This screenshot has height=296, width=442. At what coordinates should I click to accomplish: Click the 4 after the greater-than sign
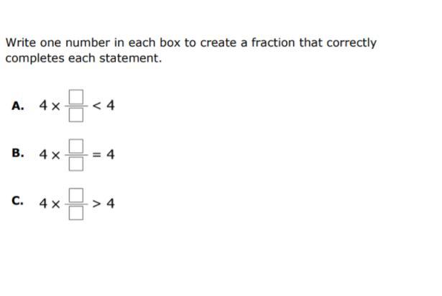point(111,203)
